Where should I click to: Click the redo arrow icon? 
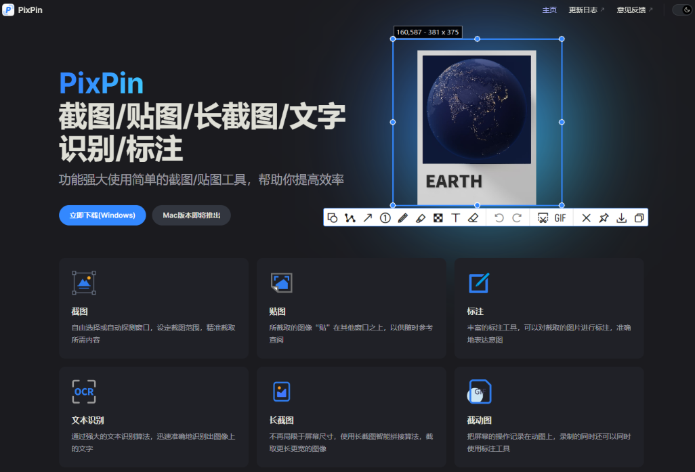517,218
